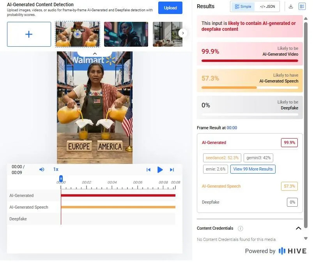Click the blue Upload button
The width and height of the screenshot is (313, 262).
coord(170,8)
